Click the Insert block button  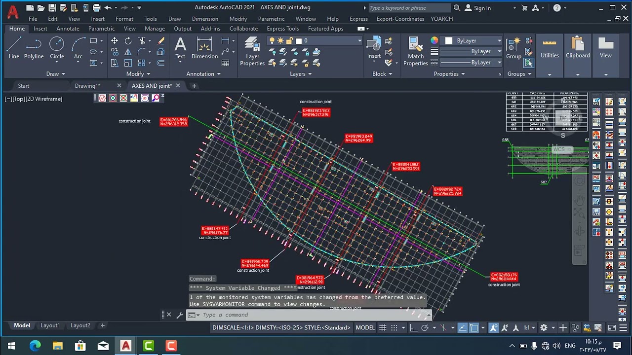tap(374, 48)
